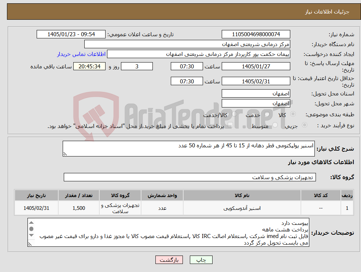
Task: Click the need number field 1105004698000074
Action: pos(256,34)
